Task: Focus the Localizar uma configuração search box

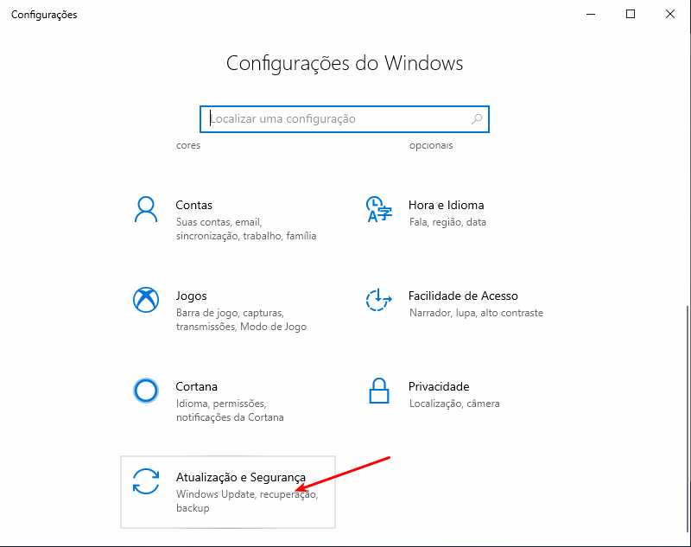Action: pyautogui.click(x=344, y=119)
